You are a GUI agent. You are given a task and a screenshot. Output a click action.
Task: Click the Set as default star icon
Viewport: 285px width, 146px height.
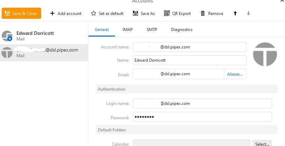click(x=94, y=14)
